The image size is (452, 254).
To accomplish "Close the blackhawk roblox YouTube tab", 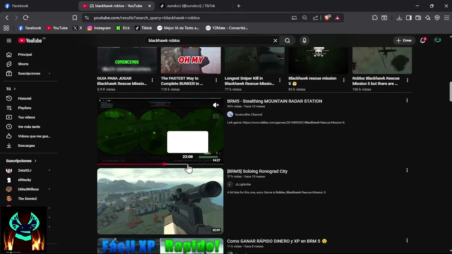I will 150,6.
